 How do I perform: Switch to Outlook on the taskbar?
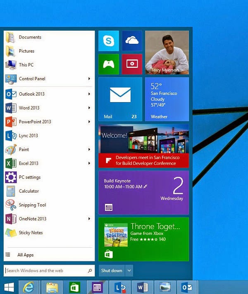(x=187, y=287)
